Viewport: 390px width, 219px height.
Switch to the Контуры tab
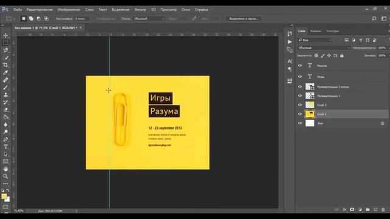(333, 31)
